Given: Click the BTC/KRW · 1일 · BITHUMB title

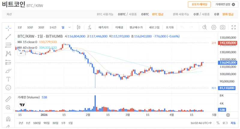Looking at the screenshot, I should (40, 36).
